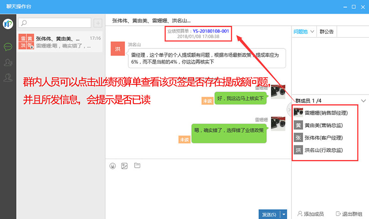Focus the conversation search field
This screenshot has height=219, width=369.
[54, 23]
